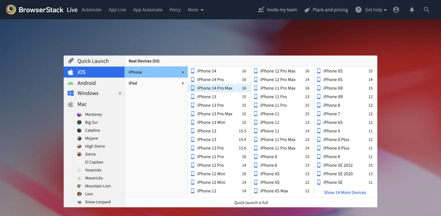Select the Windows logo icon

[x=71, y=93]
